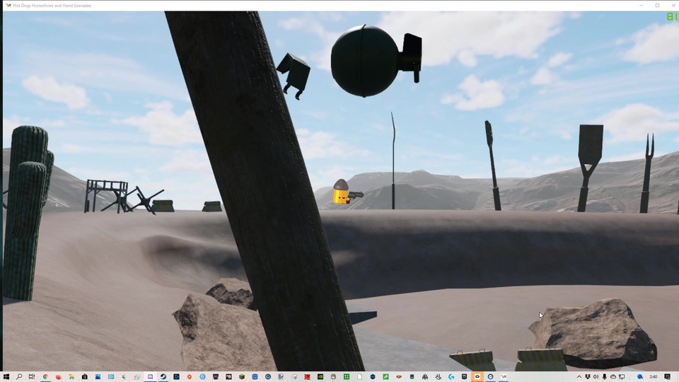Open Dropbox tray icon

pos(588,377)
